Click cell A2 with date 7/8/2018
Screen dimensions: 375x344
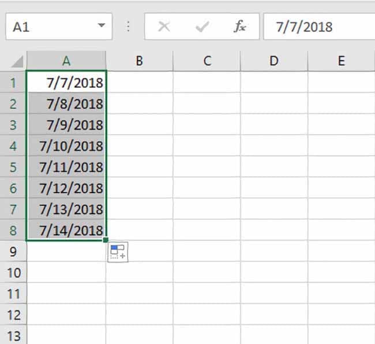(x=66, y=104)
